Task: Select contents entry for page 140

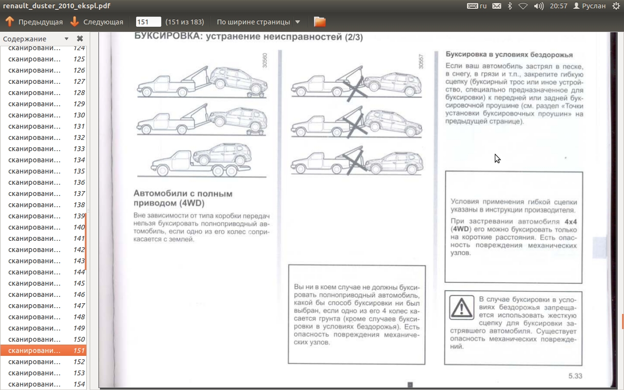Action: 43,227
